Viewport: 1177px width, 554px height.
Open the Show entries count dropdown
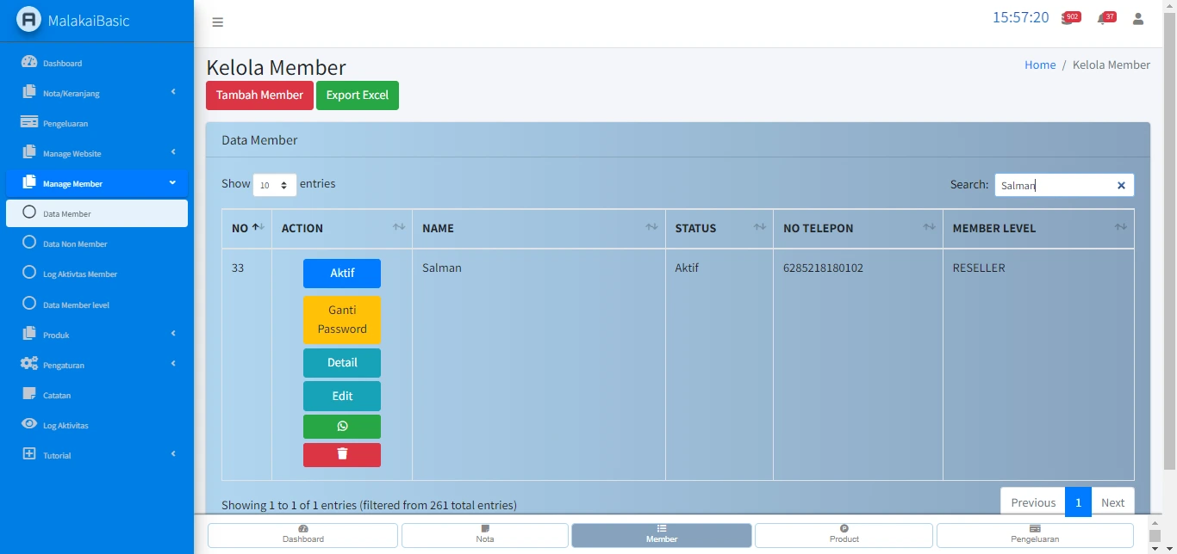coord(274,185)
